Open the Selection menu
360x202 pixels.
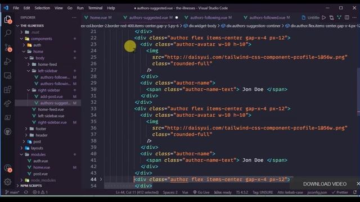(x=42, y=8)
